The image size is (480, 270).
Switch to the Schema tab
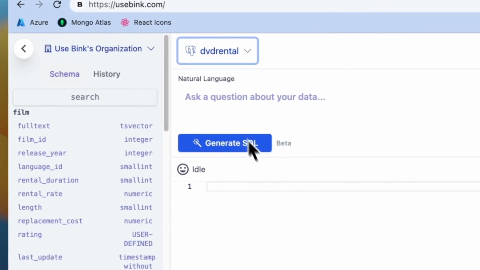click(x=64, y=73)
